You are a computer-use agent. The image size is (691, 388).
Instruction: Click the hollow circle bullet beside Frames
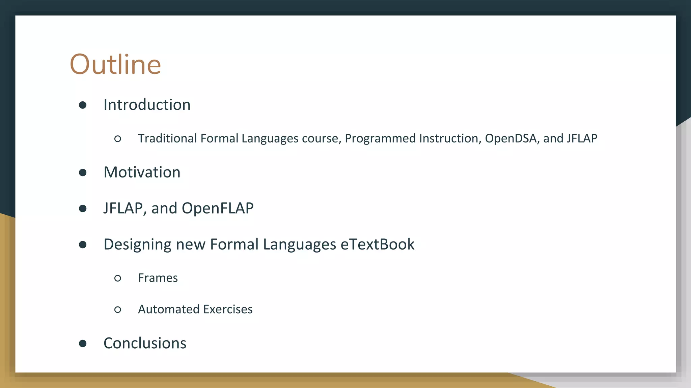tap(118, 278)
